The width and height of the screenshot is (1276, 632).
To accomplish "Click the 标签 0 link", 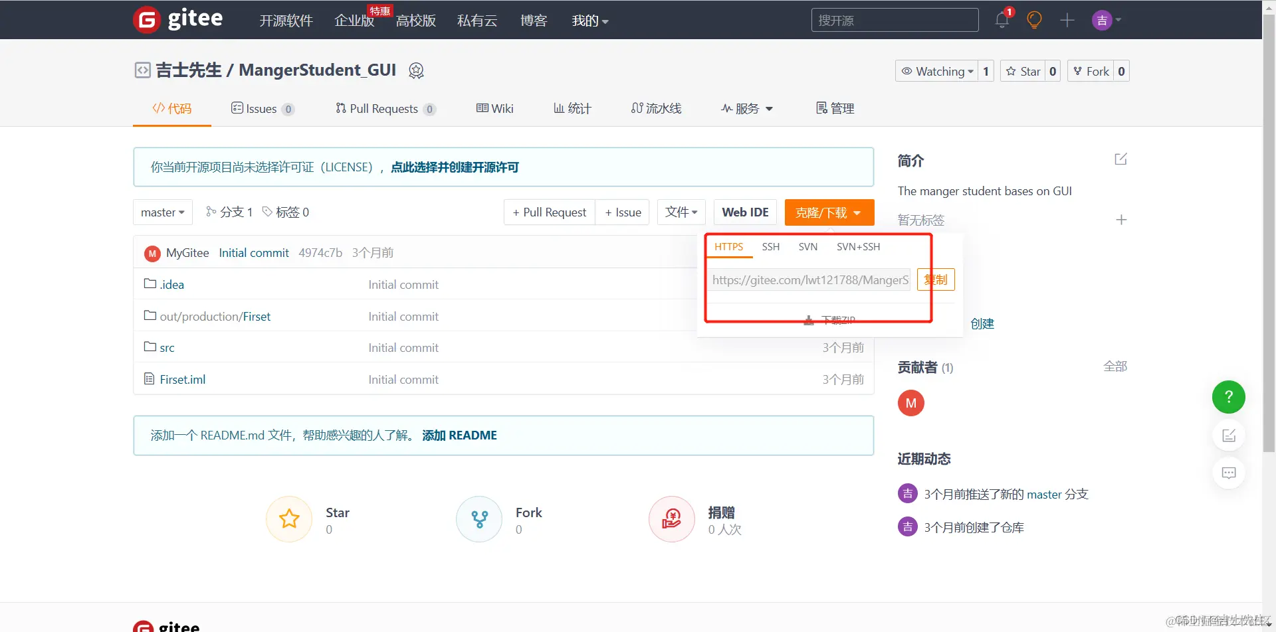I will click(x=286, y=212).
